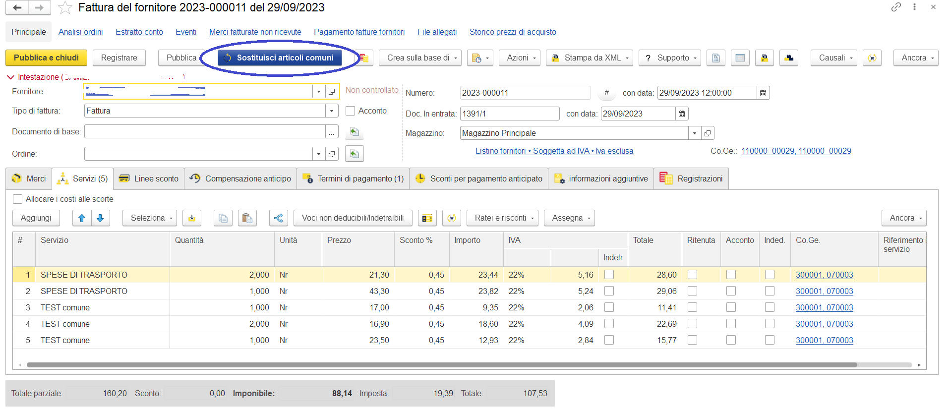Open Listino fornitori IVA settings link
950x412 pixels.
(x=554, y=151)
